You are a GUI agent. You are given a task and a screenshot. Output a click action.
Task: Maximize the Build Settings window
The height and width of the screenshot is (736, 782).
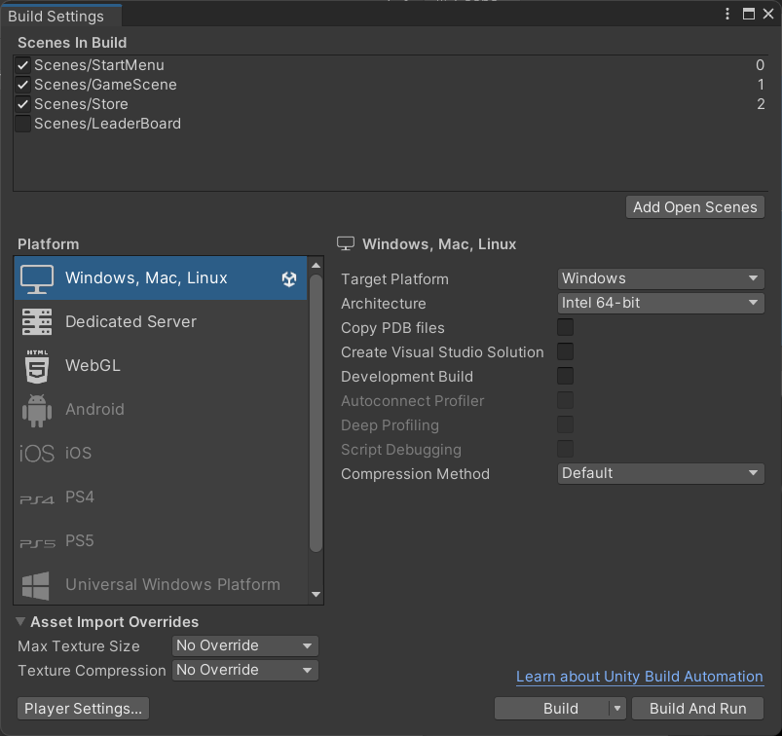pyautogui.click(x=748, y=14)
